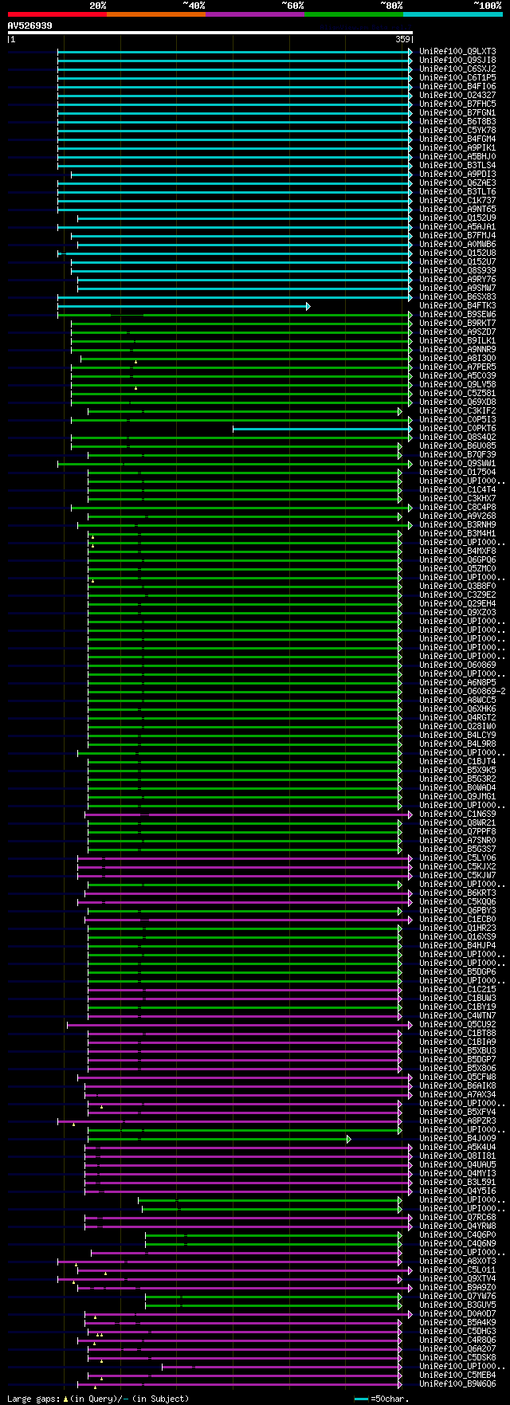This screenshot has height=1405, width=510.
Task: Select hit label UniRef100_B9SEW6
Action: tap(457, 315)
